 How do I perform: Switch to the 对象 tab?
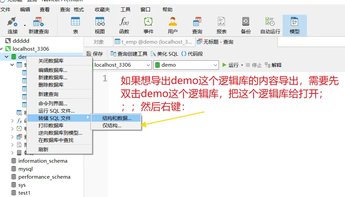[98, 42]
